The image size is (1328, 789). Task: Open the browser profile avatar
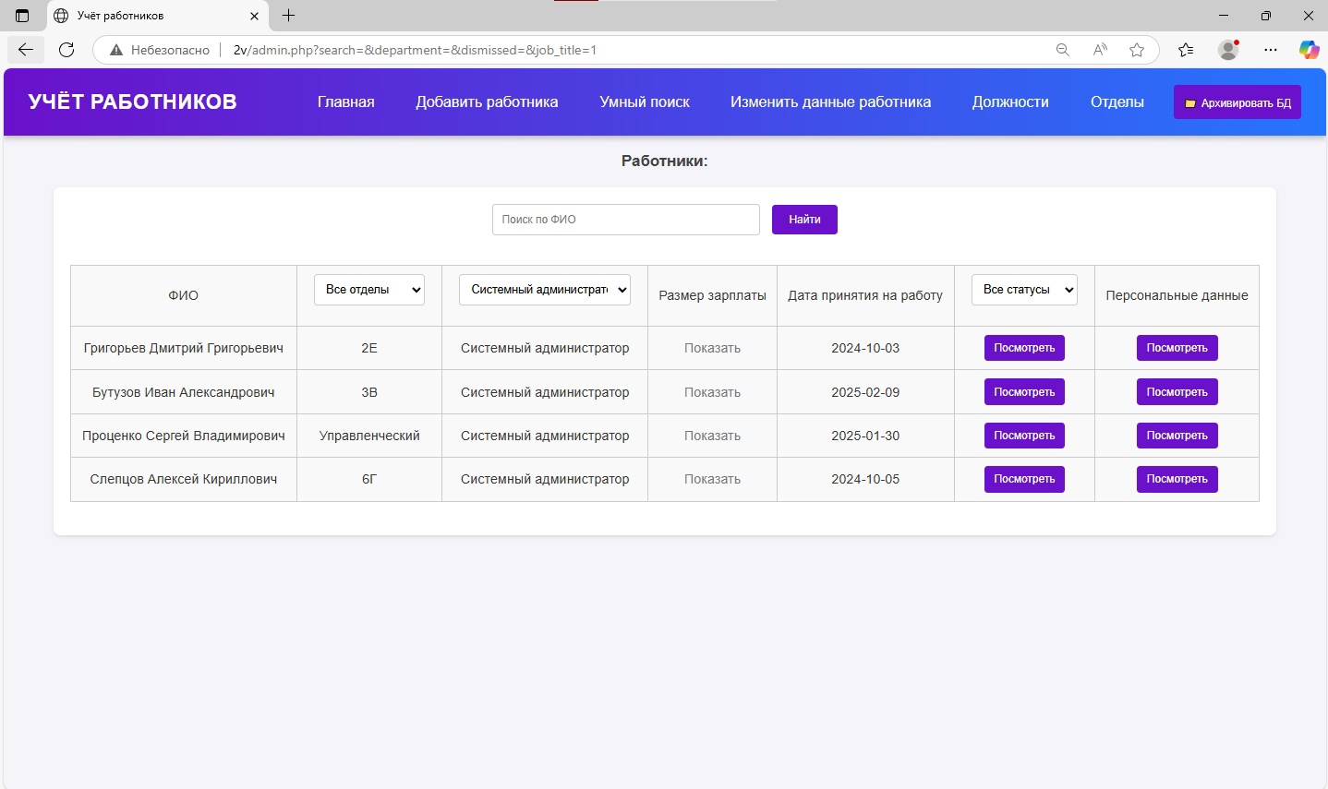(x=1228, y=50)
